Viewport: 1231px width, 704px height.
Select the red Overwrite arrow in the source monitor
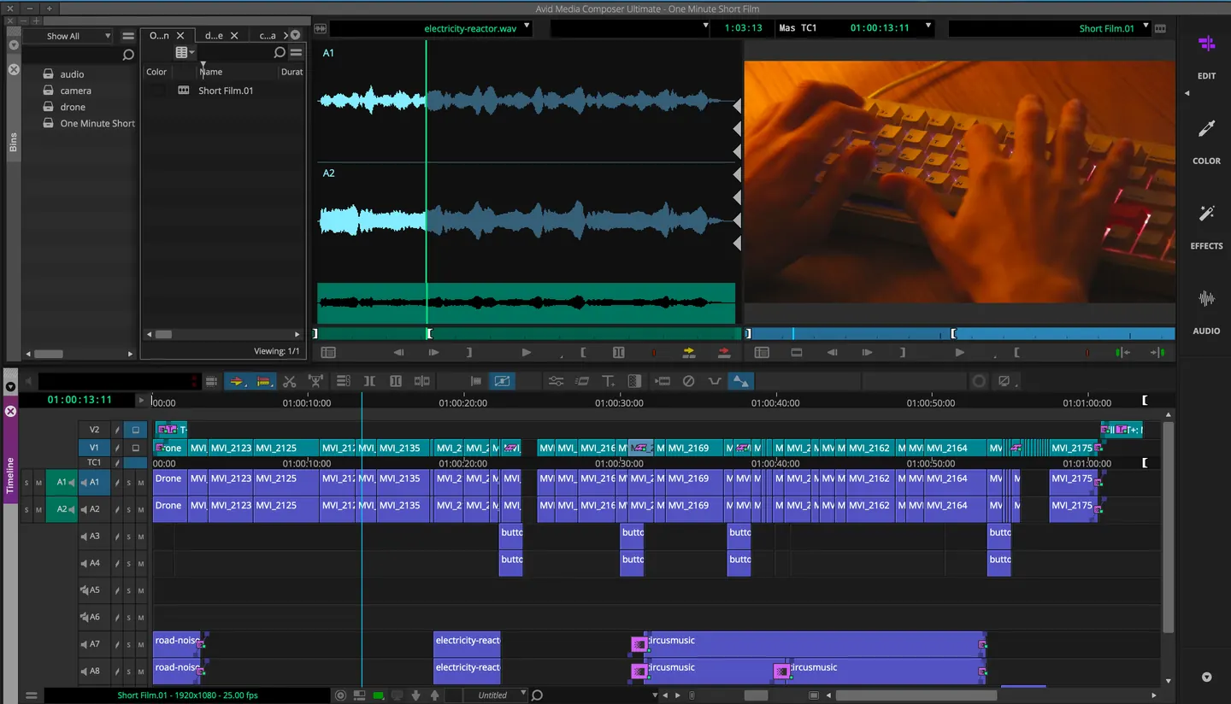coord(724,352)
